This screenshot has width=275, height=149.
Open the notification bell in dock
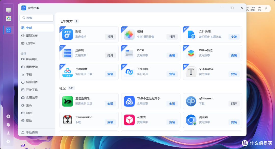click(x=8, y=125)
